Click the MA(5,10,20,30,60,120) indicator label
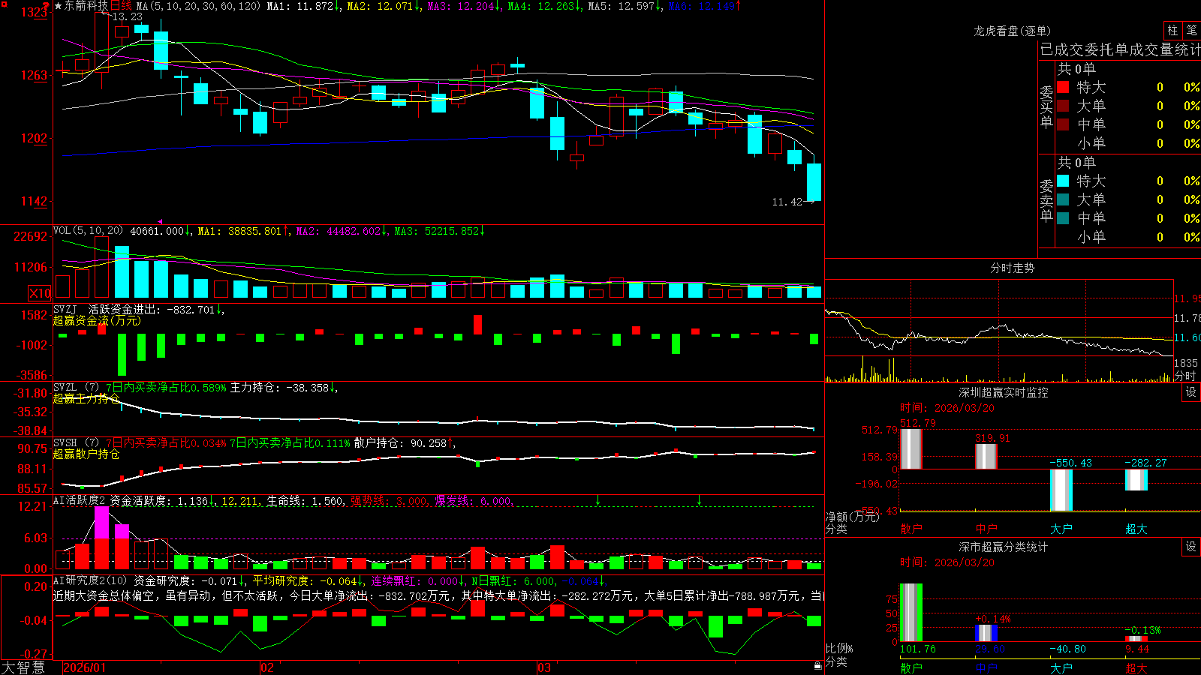Screen dimensions: 1201x675 198,6
